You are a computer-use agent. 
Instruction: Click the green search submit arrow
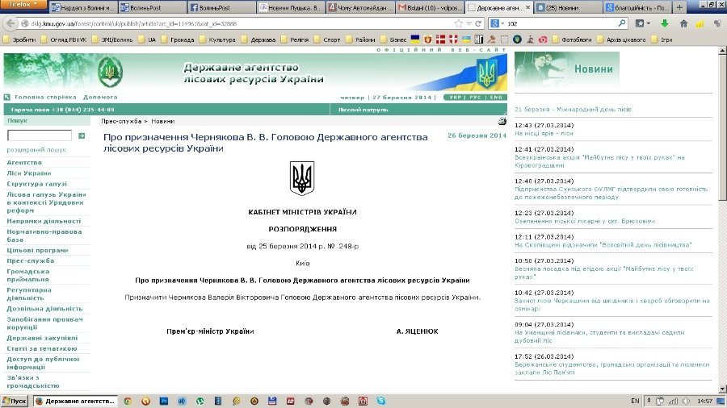tap(82, 136)
